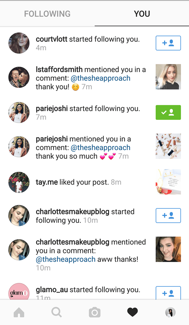Open blonde woman post thumbnail
This screenshot has height=325, width=189.
coord(168,77)
